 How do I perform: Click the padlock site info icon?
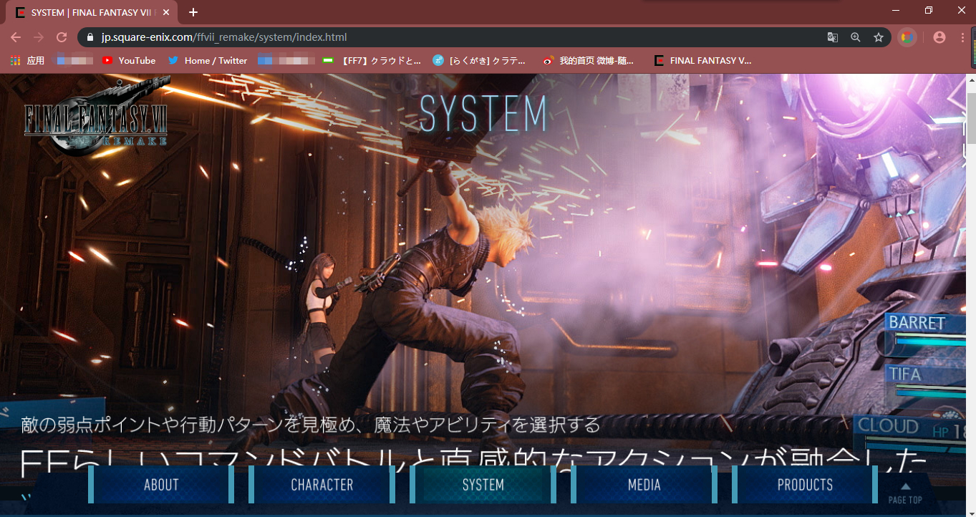tap(90, 37)
